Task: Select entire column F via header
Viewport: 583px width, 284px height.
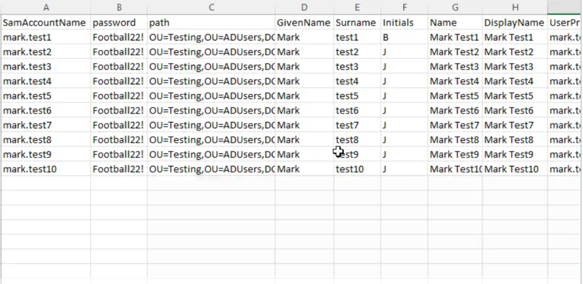Action: pos(405,7)
